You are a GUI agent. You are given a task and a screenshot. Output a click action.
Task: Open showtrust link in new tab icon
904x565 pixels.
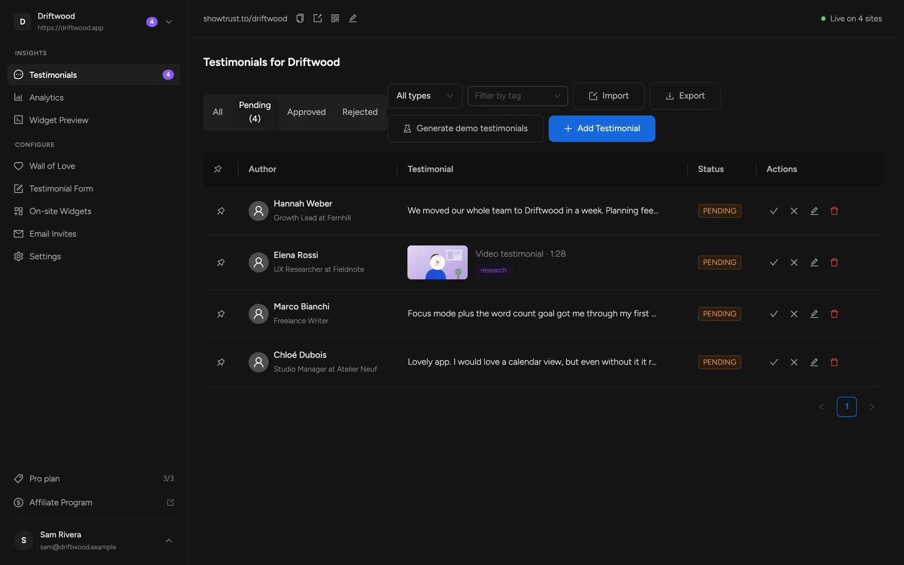tap(318, 18)
